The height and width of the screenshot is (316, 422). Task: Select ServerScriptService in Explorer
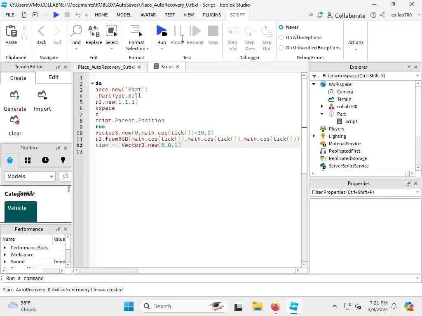[349, 166]
